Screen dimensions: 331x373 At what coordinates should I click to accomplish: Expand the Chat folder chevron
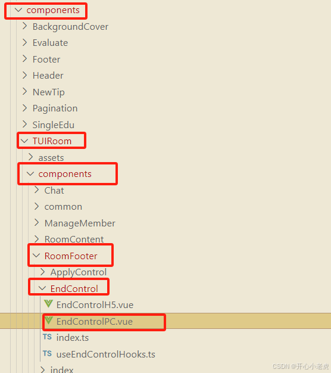point(36,190)
